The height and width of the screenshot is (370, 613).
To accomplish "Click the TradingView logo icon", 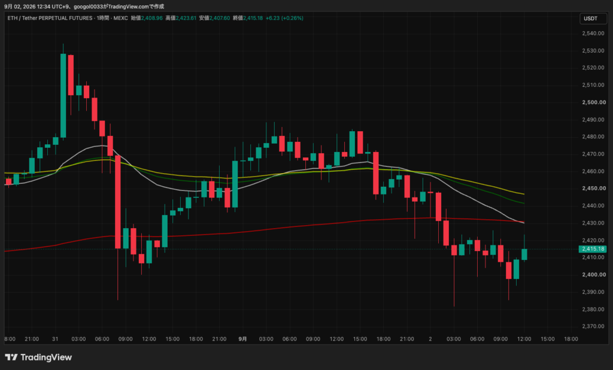I will coord(11,357).
